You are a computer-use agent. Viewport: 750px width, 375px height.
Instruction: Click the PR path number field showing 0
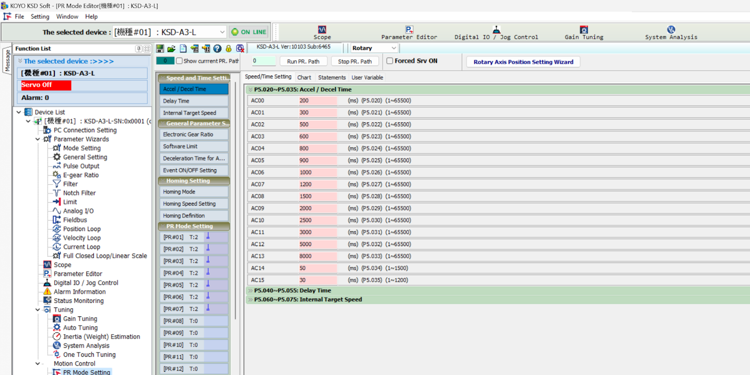click(263, 61)
